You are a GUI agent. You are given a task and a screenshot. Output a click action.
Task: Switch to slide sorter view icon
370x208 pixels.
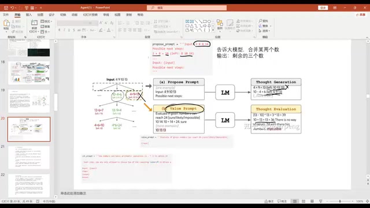click(x=304, y=201)
